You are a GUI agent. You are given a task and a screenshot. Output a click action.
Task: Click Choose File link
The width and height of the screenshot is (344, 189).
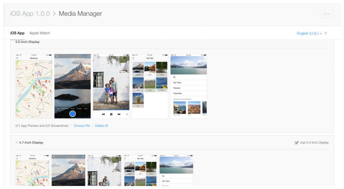(82, 126)
